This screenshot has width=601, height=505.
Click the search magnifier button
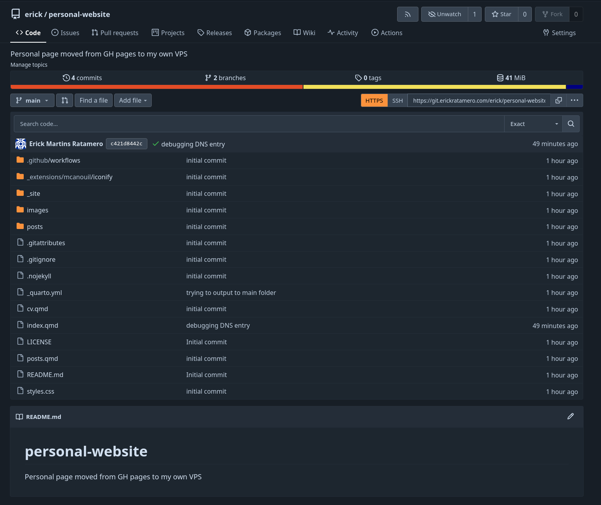[571, 124]
